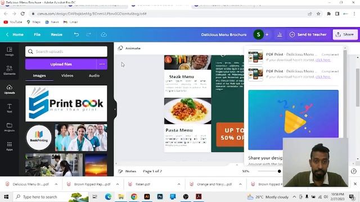Select the Steak Menu heading on canvas
360x202 pixels.
pyautogui.click(x=181, y=77)
